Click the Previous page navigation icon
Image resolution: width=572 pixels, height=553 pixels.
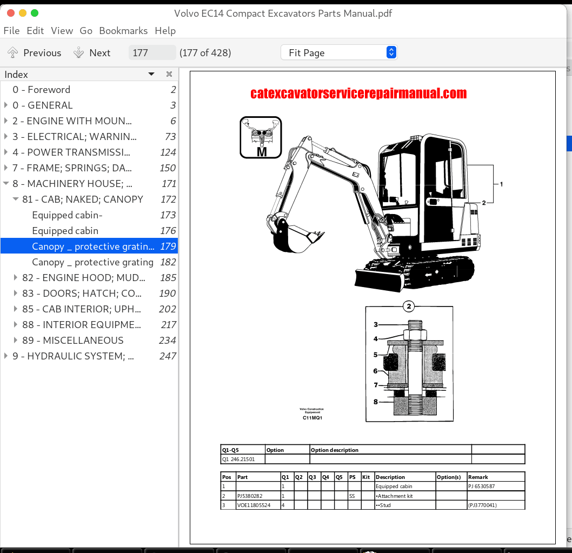pyautogui.click(x=12, y=52)
